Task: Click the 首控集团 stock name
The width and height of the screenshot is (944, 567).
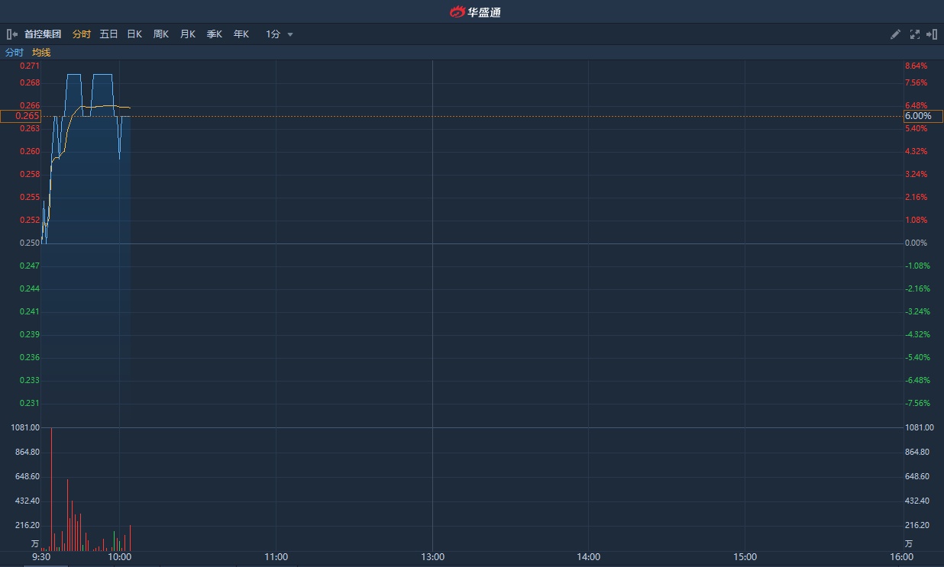Action: pos(43,34)
